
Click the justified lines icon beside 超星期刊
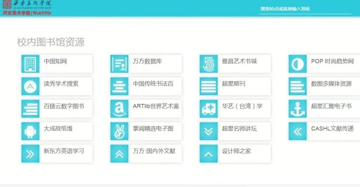208,86
